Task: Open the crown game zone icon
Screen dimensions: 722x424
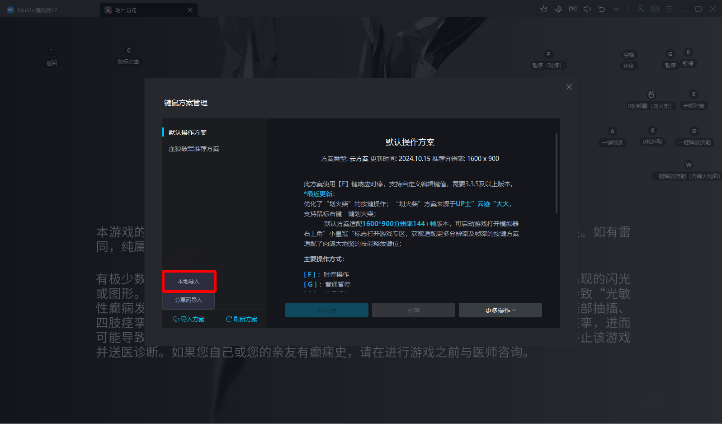Action: 544,9
